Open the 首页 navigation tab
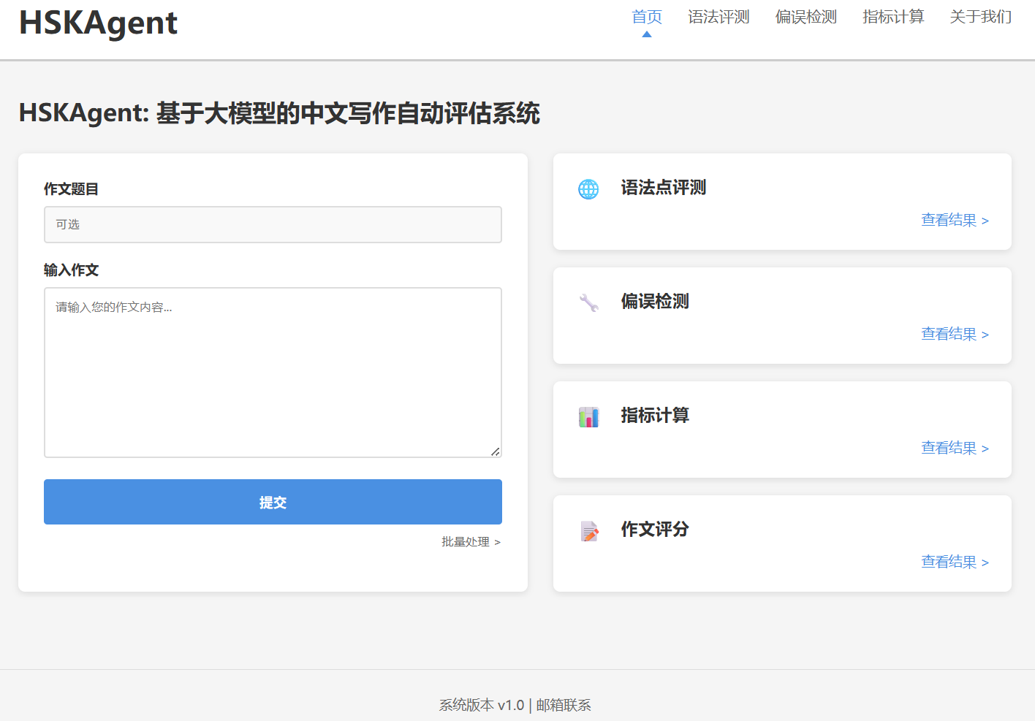Image resolution: width=1035 pixels, height=721 pixels. tap(646, 17)
